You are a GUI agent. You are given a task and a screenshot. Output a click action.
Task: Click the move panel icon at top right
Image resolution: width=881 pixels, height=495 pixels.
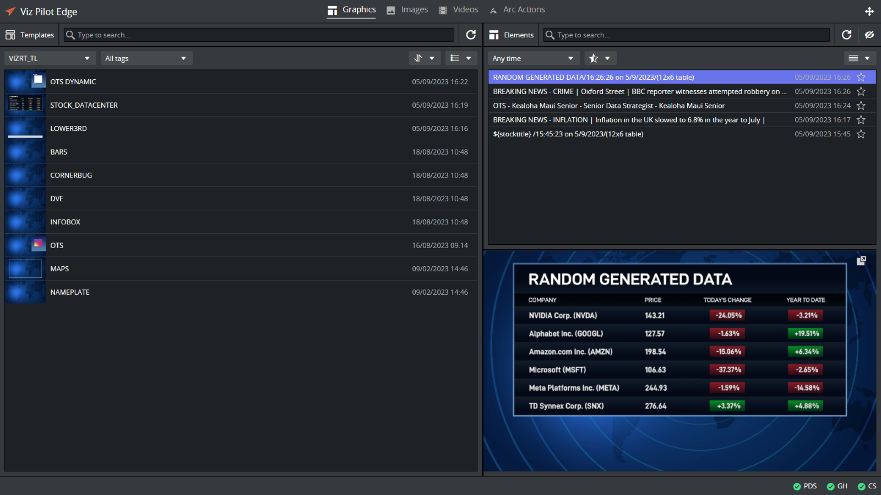[869, 12]
